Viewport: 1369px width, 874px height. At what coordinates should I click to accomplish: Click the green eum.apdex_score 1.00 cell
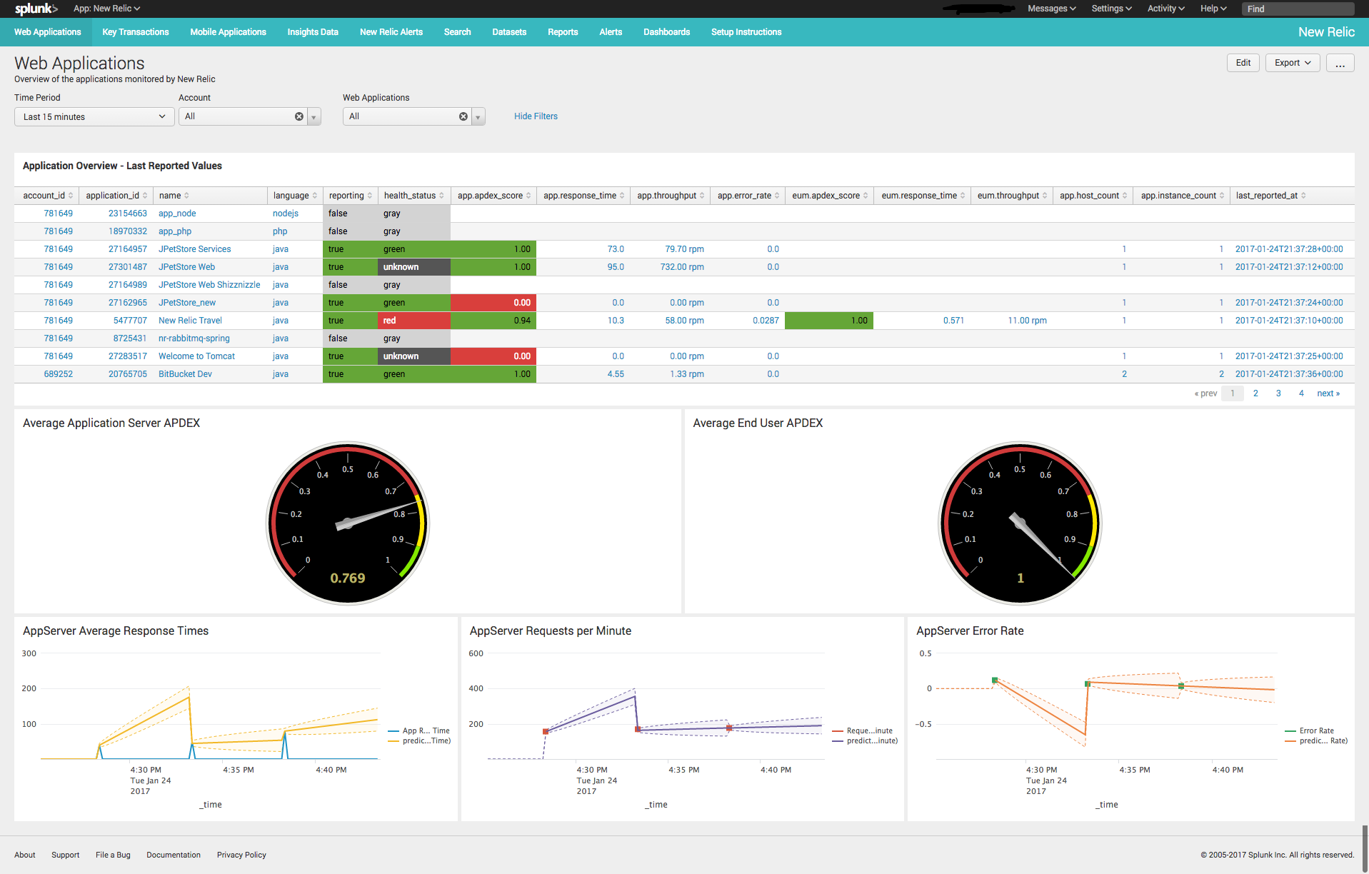829,321
